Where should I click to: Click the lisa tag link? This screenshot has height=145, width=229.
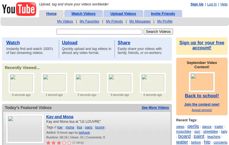click(x=79, y=127)
